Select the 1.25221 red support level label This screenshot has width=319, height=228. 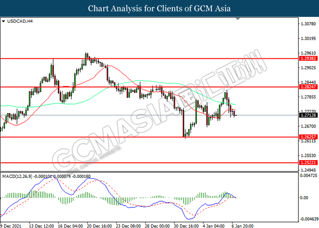tap(308, 163)
